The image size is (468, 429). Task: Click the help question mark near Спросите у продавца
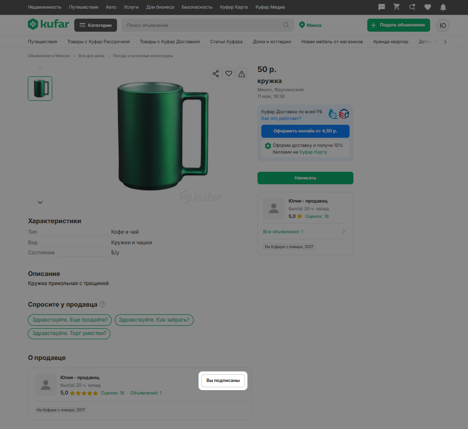click(103, 304)
